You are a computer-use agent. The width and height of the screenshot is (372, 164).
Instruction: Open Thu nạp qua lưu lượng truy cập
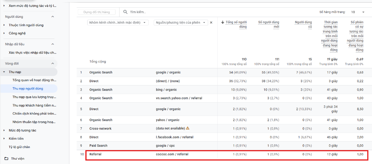(35, 97)
